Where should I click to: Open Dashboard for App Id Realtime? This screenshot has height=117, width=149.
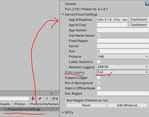(139, 19)
